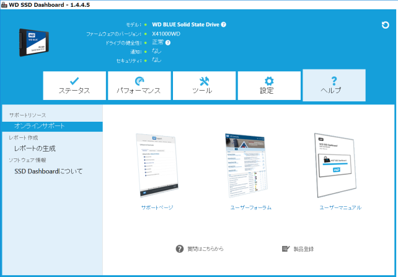The height and width of the screenshot is (277, 398).
Task: Open the パフォーマンス tab
Action: coord(139,86)
